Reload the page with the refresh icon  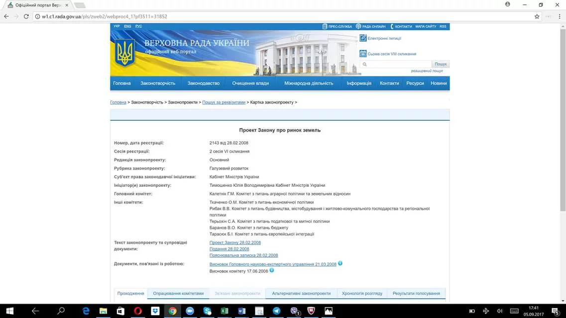pyautogui.click(x=26, y=16)
